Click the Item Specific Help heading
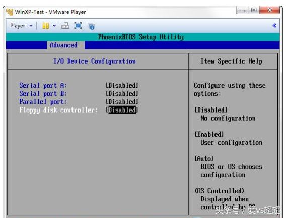 pyautogui.click(x=232, y=61)
